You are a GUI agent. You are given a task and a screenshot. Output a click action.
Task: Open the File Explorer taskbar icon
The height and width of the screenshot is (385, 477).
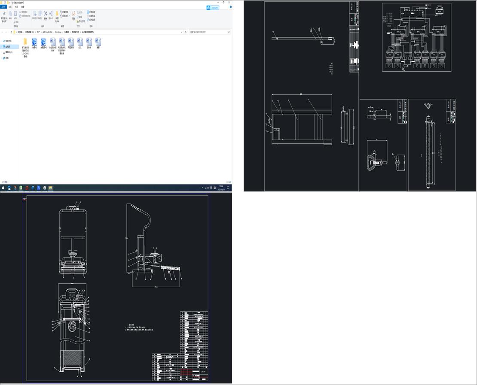(51, 188)
